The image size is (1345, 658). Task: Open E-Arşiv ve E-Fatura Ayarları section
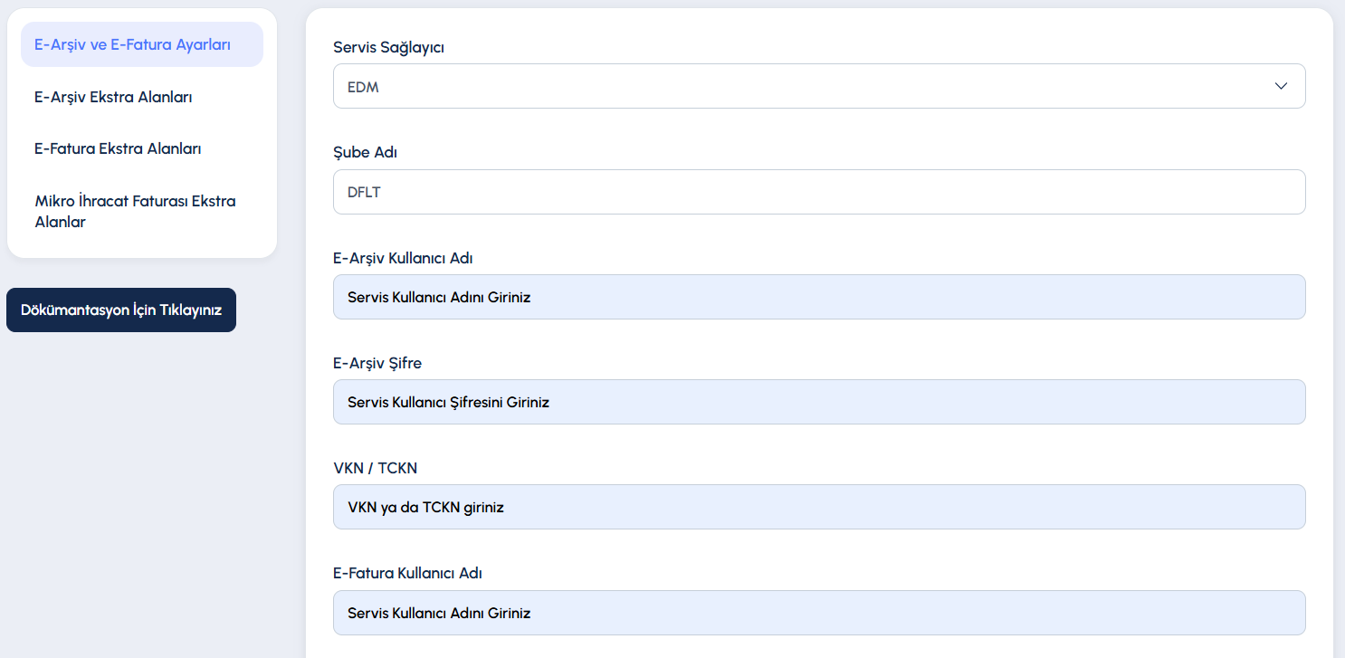point(142,44)
